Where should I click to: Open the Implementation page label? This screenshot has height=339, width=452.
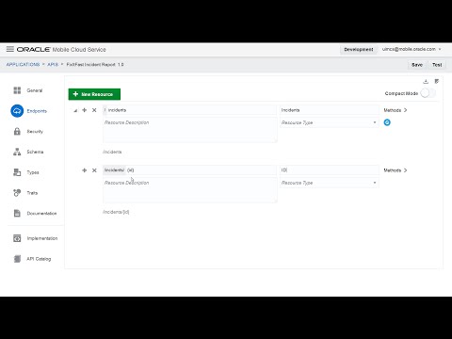(42, 238)
